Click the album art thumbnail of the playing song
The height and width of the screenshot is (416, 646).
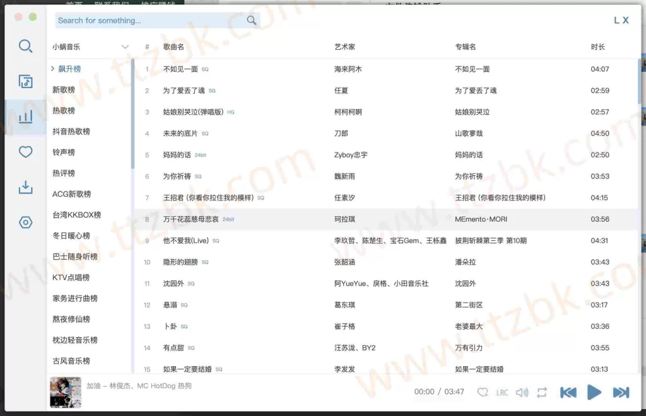tap(65, 391)
